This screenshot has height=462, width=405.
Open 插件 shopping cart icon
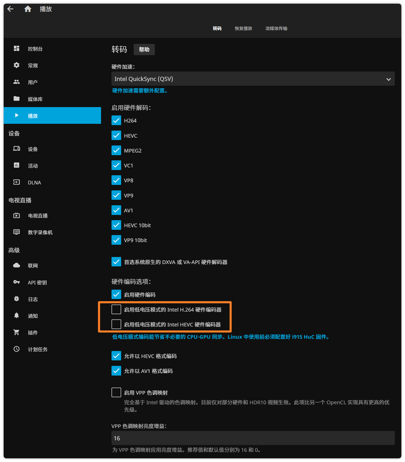click(17, 332)
